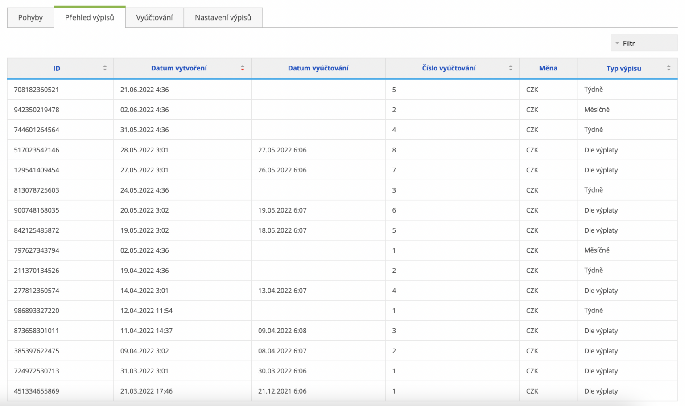Toggle sort icon for Číslo vyúčtování
The width and height of the screenshot is (685, 406).
(511, 68)
